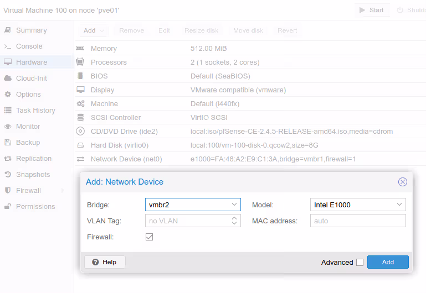Expand the Bridge dropdown list
The image size is (426, 293).
pyautogui.click(x=234, y=205)
